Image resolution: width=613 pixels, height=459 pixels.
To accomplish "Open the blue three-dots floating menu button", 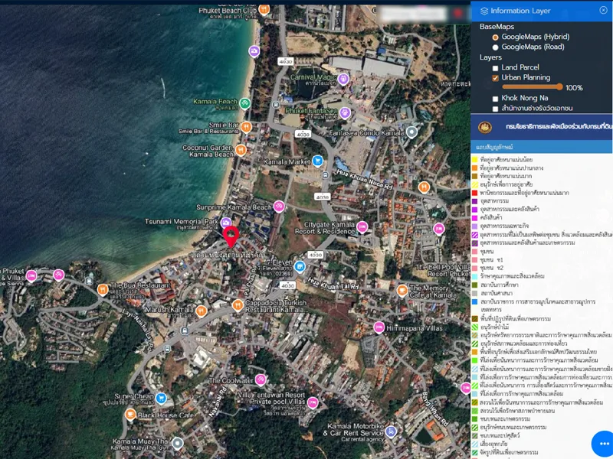I will [x=602, y=444].
